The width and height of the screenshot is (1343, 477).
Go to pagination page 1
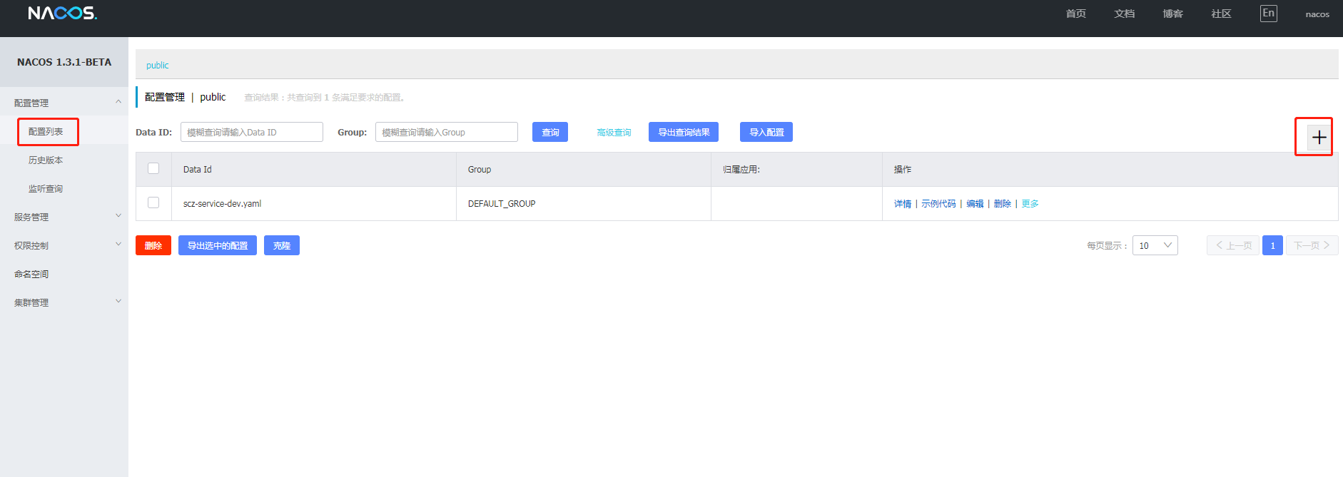coord(1272,245)
